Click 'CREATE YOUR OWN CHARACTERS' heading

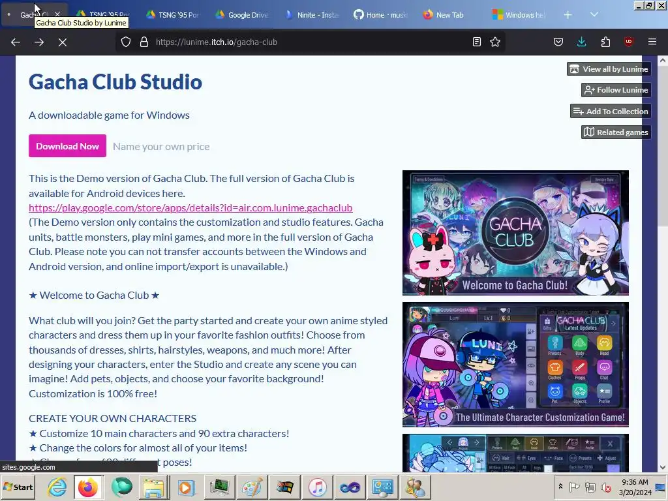click(112, 418)
